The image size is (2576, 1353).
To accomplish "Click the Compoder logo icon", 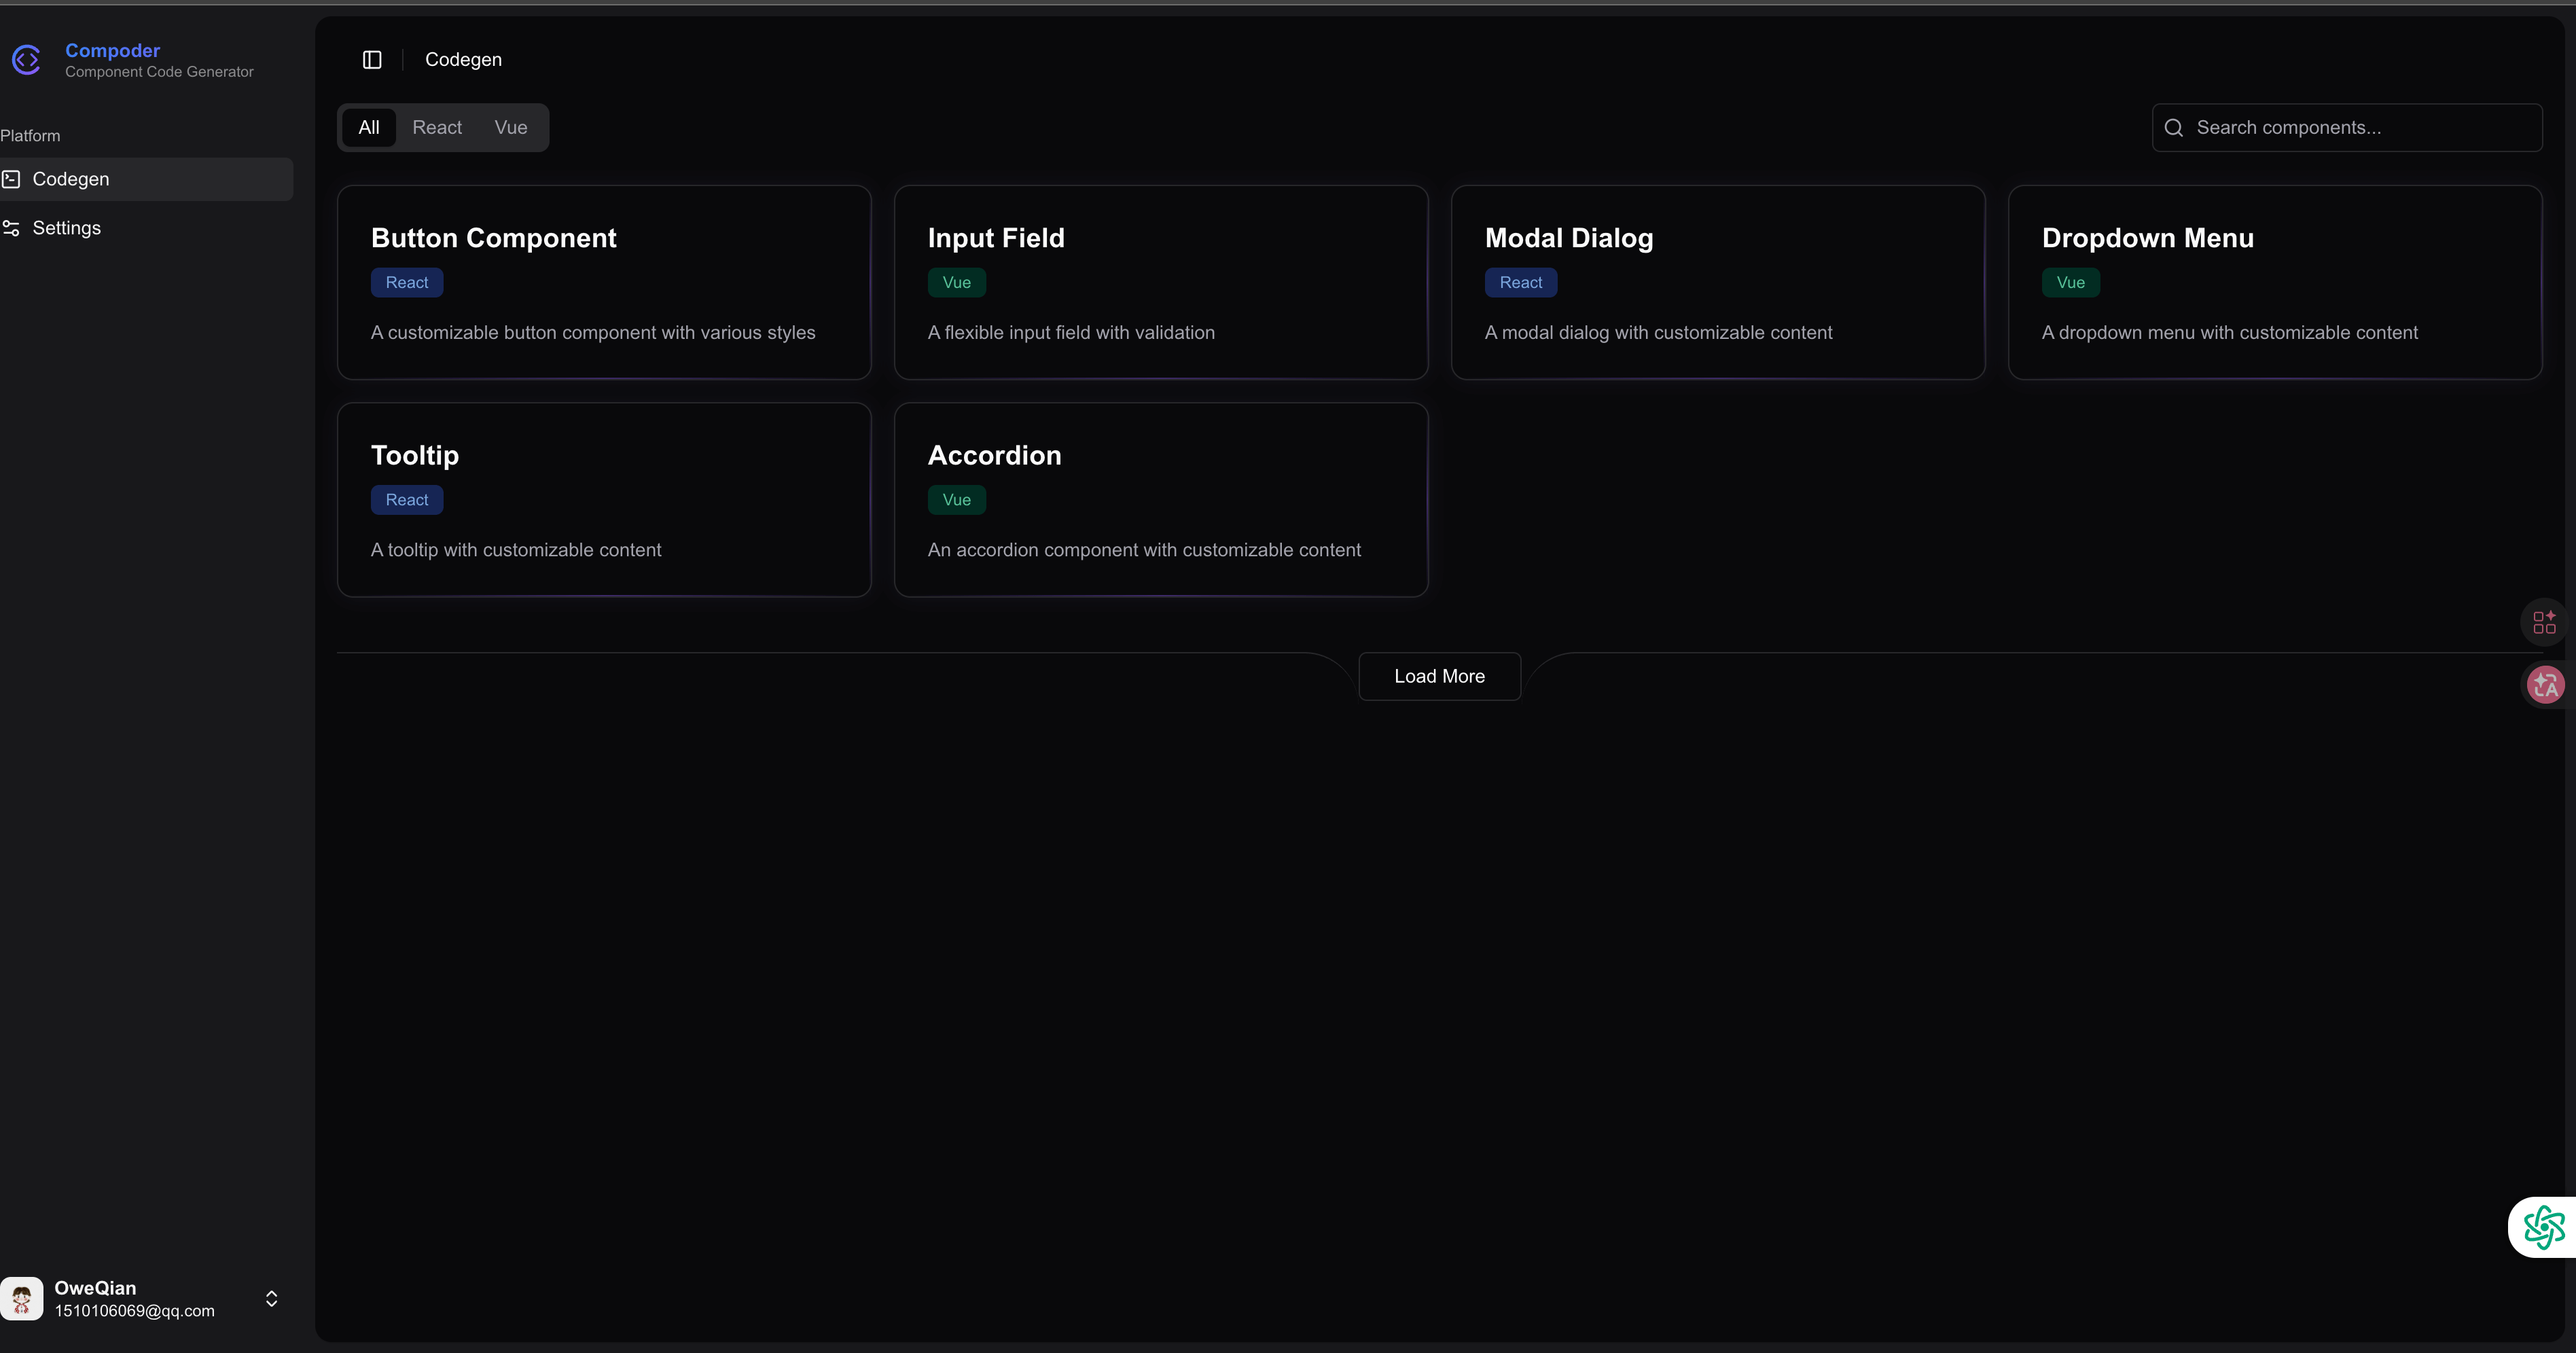I will pos(26,60).
